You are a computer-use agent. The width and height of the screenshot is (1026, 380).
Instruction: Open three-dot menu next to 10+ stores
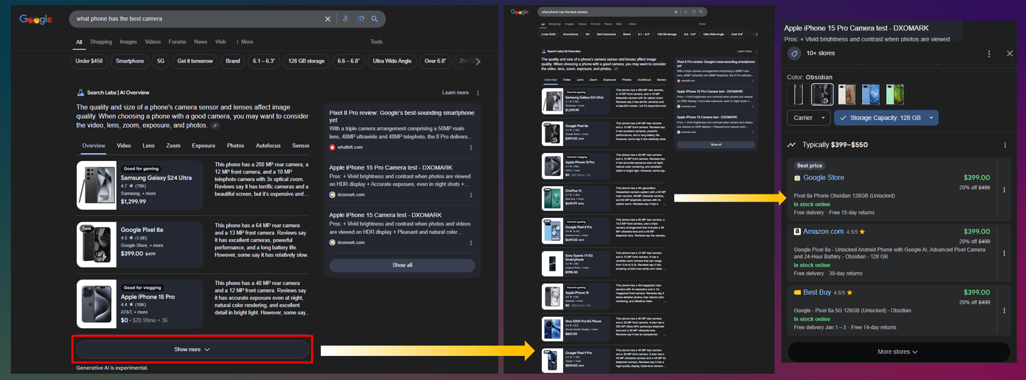(x=989, y=53)
